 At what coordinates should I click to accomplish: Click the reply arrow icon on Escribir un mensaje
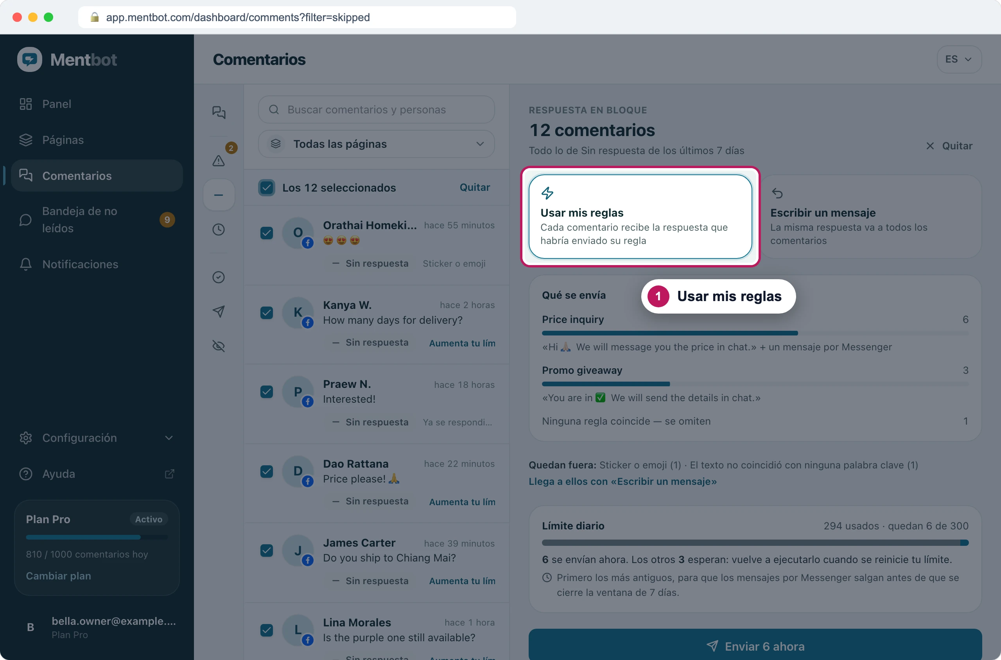tap(777, 193)
